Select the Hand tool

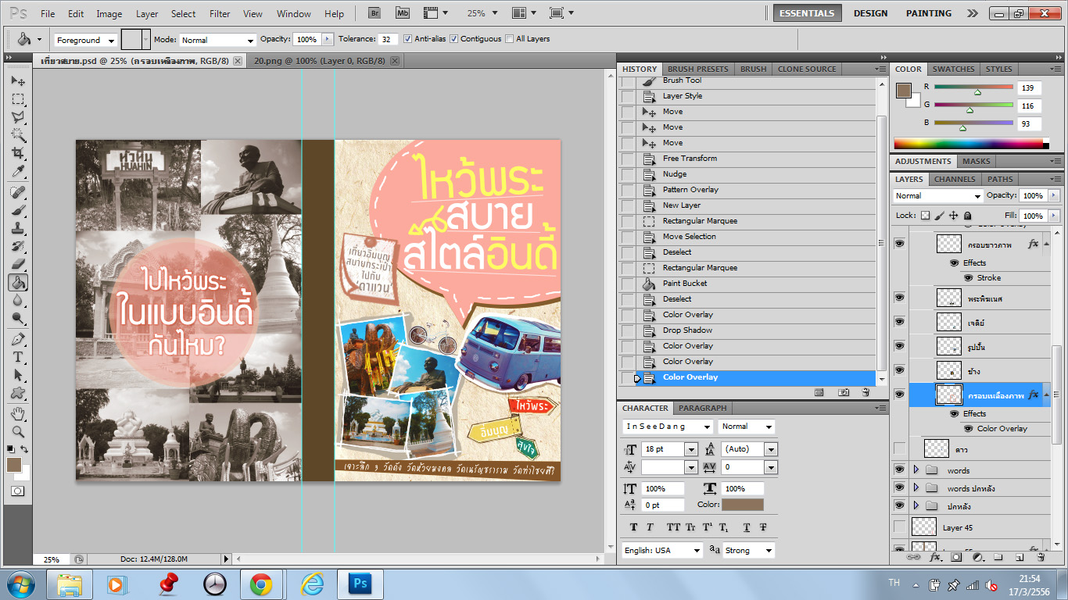coord(17,413)
